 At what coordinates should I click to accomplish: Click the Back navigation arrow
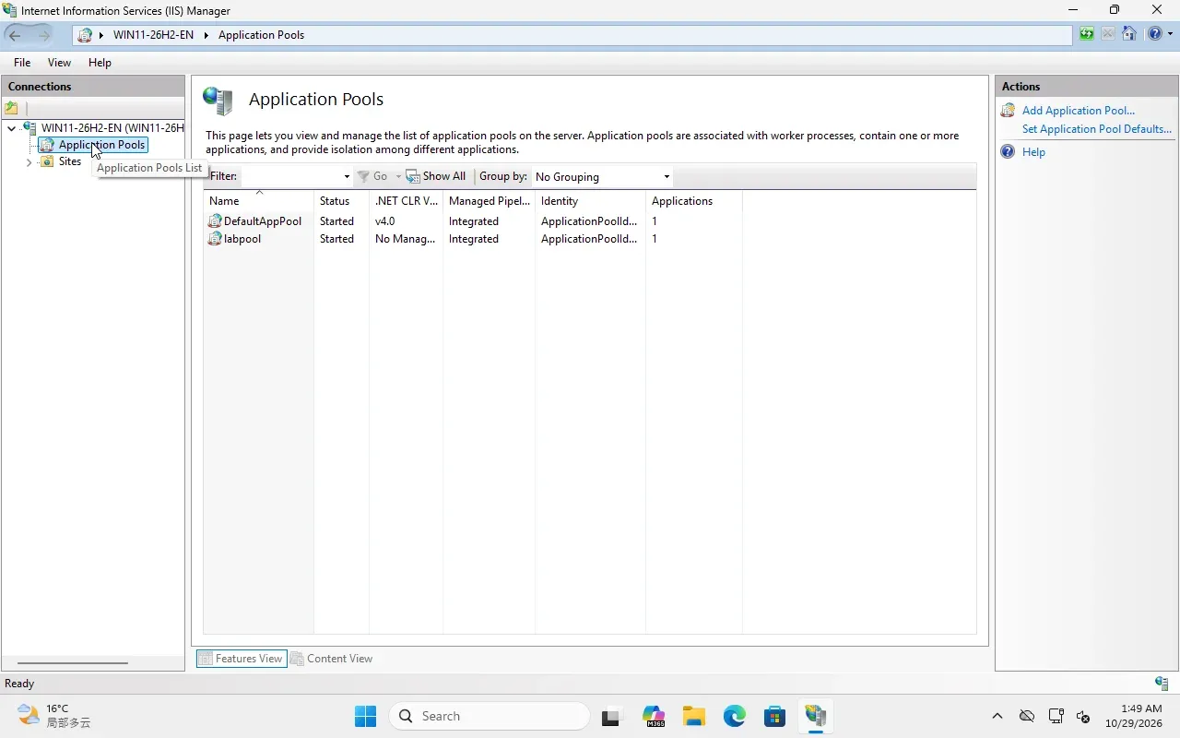(x=15, y=35)
